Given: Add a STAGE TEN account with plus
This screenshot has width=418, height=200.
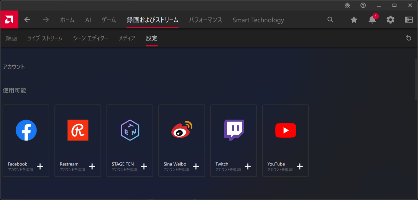Looking at the screenshot, I should click(144, 166).
